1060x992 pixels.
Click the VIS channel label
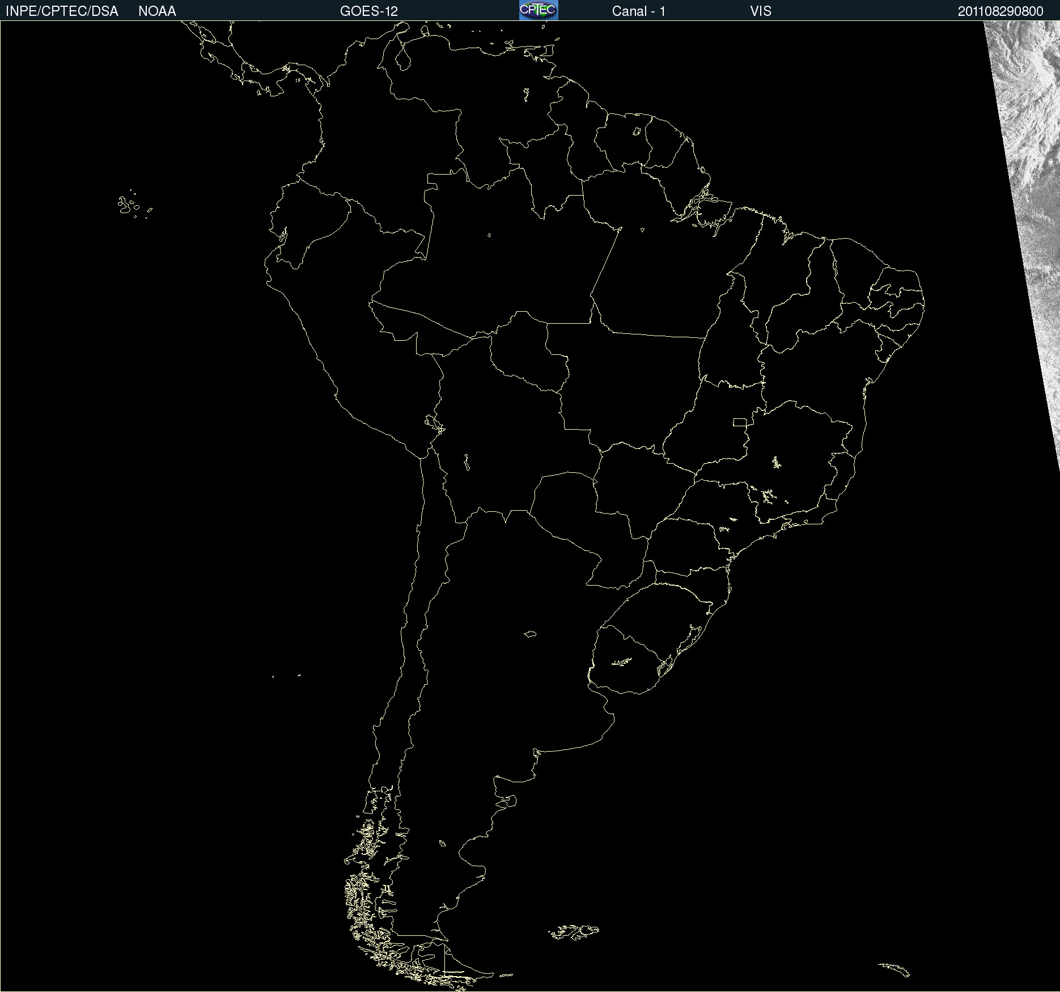pos(761,11)
